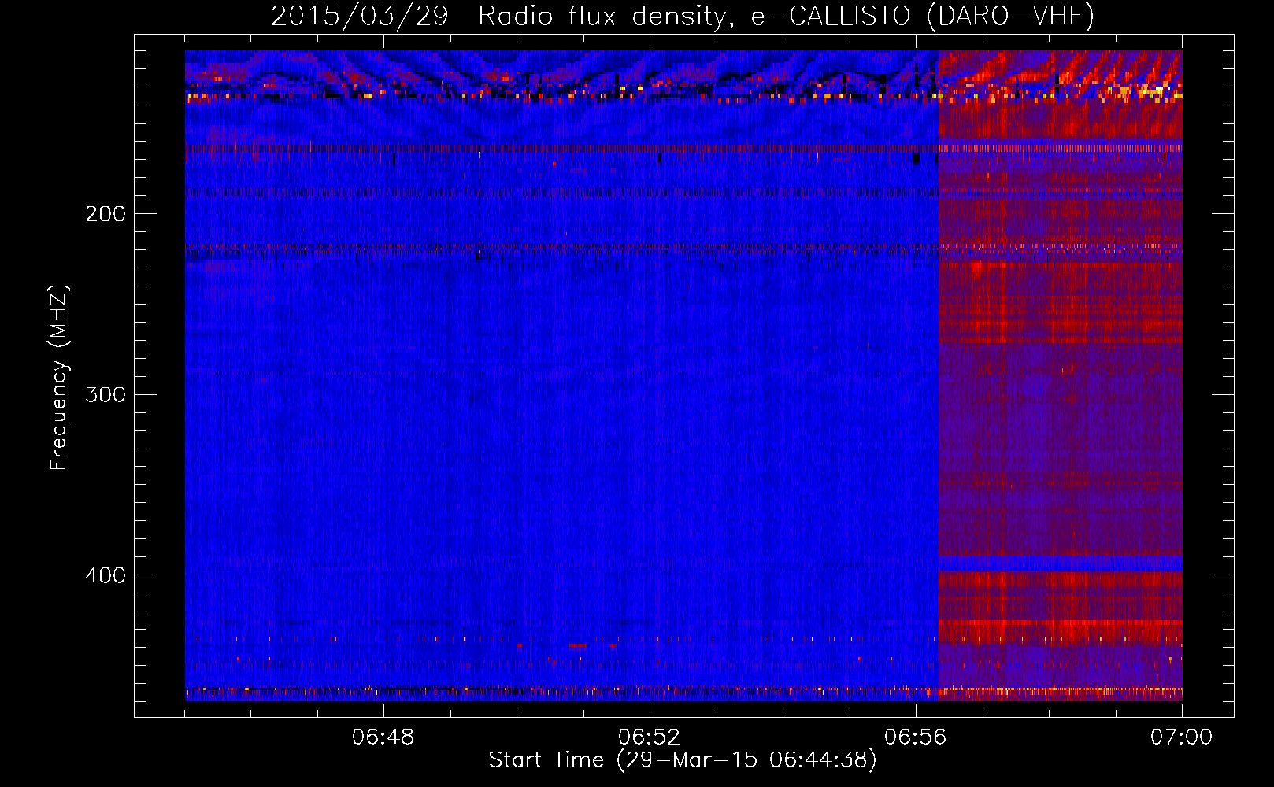The height and width of the screenshot is (787, 1274).
Task: Click the plot title 'Radio flux density, e-CALLISTO (DARO-VHF)'
Action: (786, 16)
